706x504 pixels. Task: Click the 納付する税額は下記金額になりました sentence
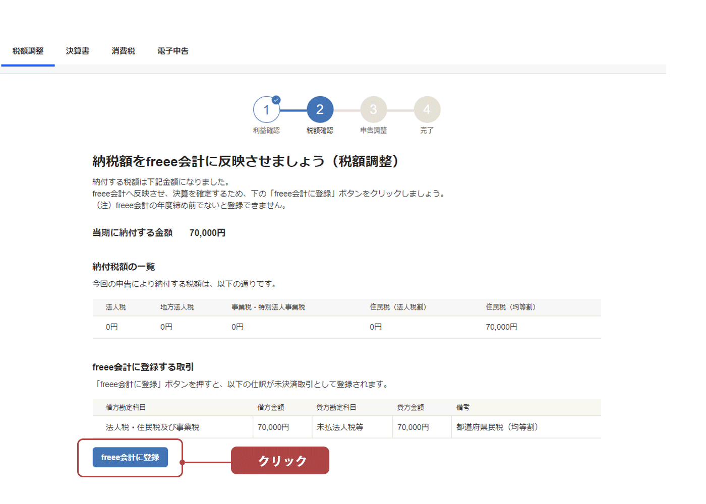point(162,182)
